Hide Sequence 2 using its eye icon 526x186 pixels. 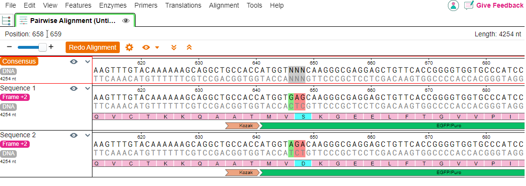[74, 135]
